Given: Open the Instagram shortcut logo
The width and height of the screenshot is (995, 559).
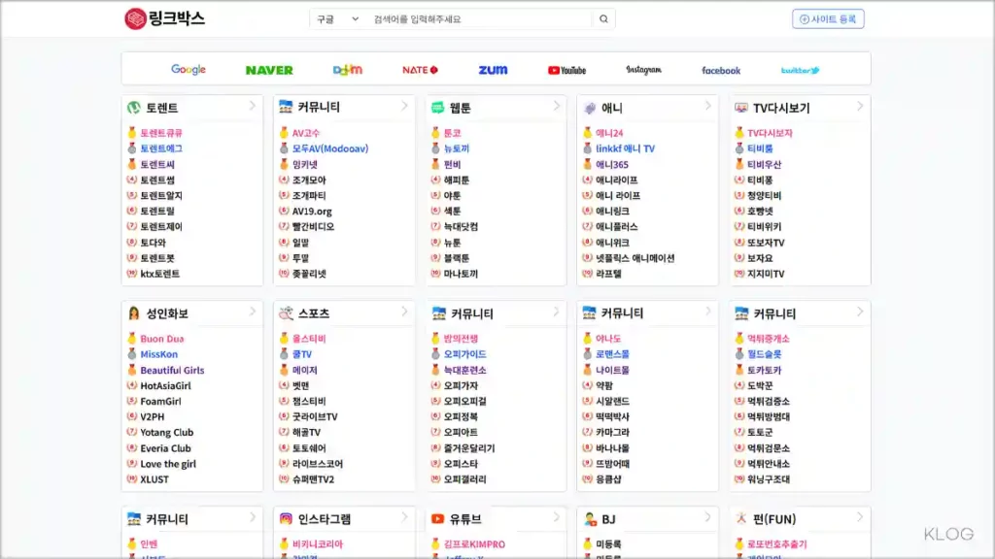Looking at the screenshot, I should (643, 70).
